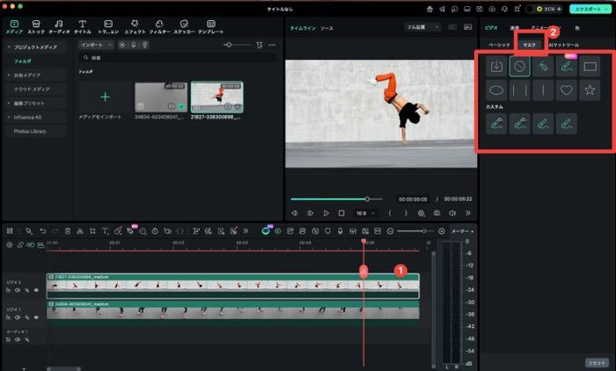The image size is (616, 371).
Task: Open the 16:9 aspect ratio dropdown
Action: click(365, 213)
